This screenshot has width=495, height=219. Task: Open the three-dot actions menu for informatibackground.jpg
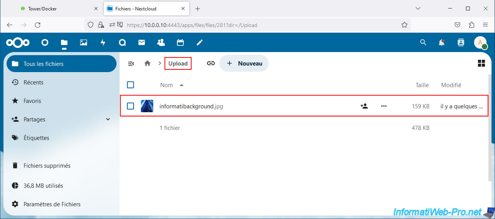[384, 106]
